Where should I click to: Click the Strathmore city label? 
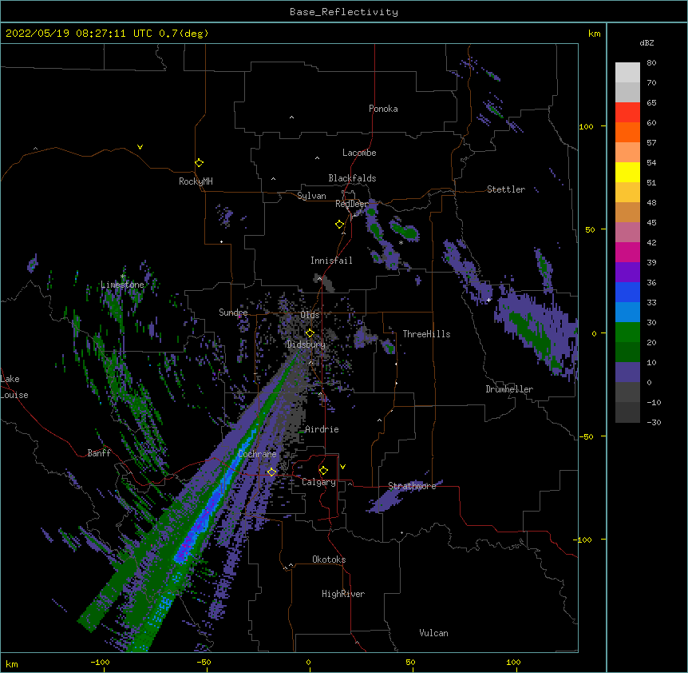[412, 486]
